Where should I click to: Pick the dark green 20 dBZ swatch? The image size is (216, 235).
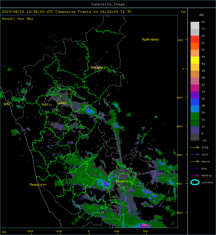tap(195, 123)
